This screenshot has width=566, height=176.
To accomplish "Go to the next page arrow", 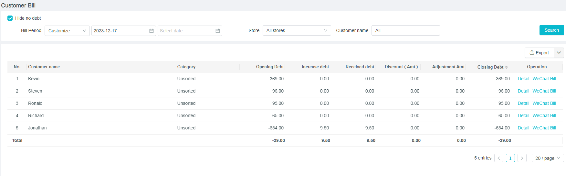I will pos(522,158).
